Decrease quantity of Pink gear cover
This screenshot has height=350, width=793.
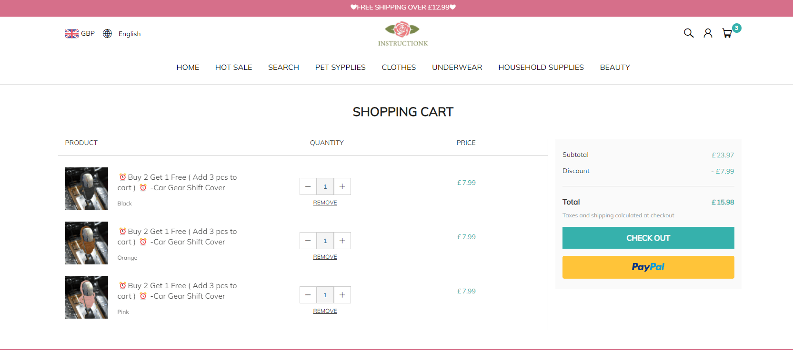308,295
